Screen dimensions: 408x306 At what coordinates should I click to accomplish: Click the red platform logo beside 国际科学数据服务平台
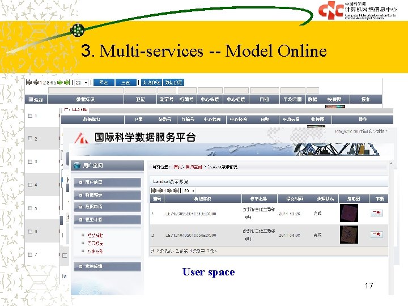(x=82, y=138)
